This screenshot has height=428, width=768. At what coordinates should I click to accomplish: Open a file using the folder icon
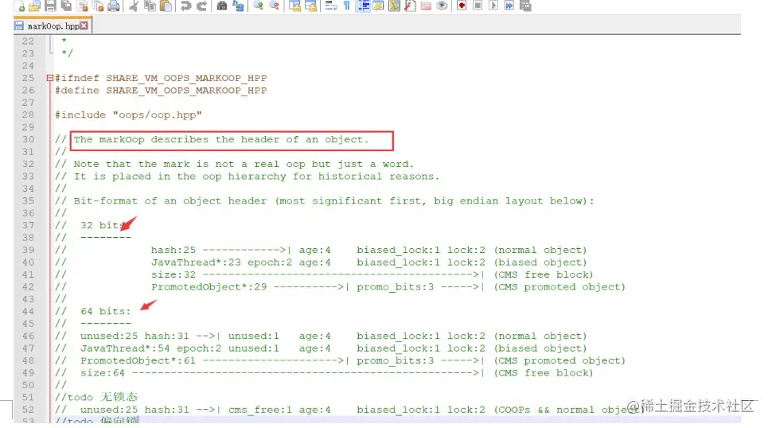tap(34, 6)
